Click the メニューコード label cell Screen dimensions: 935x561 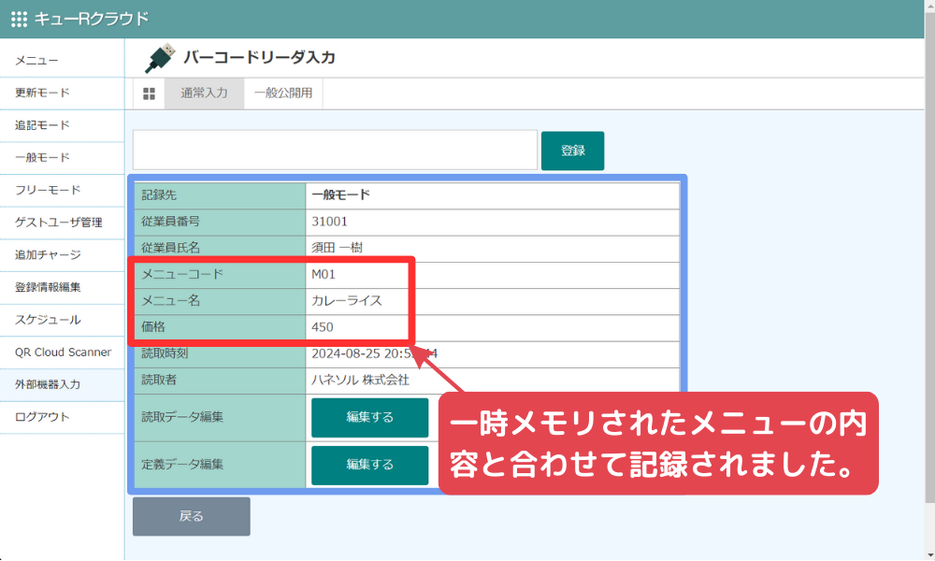coord(220,275)
